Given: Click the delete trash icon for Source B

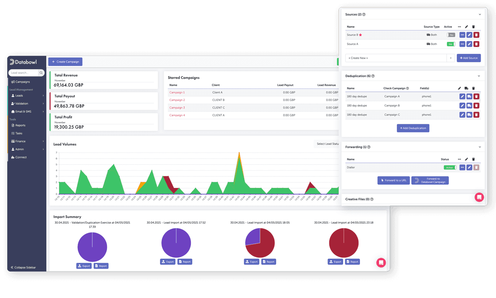Looking at the screenshot, I should tap(476, 35).
